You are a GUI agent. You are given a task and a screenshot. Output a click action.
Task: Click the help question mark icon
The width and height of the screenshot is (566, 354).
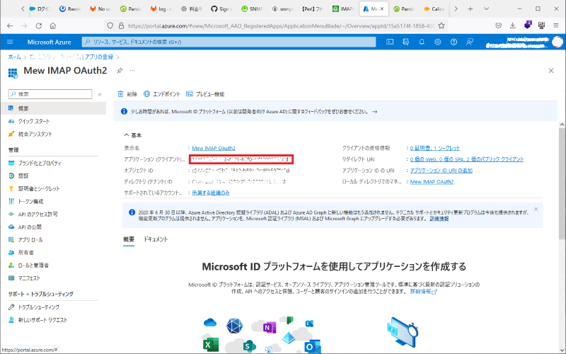tap(454, 42)
